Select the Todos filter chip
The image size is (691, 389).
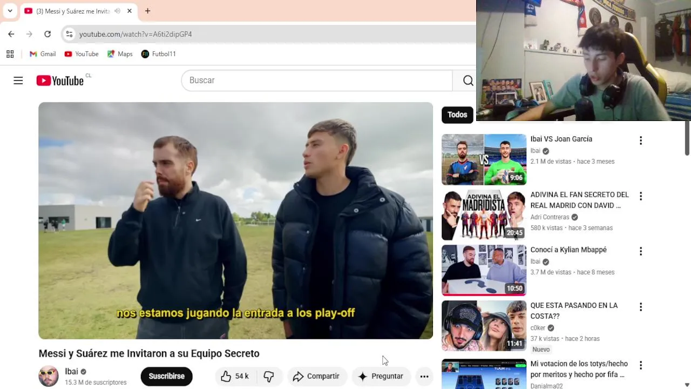tap(457, 115)
